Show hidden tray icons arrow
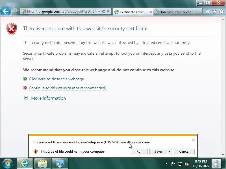Screen dimensions: 226x169 click(166, 164)
